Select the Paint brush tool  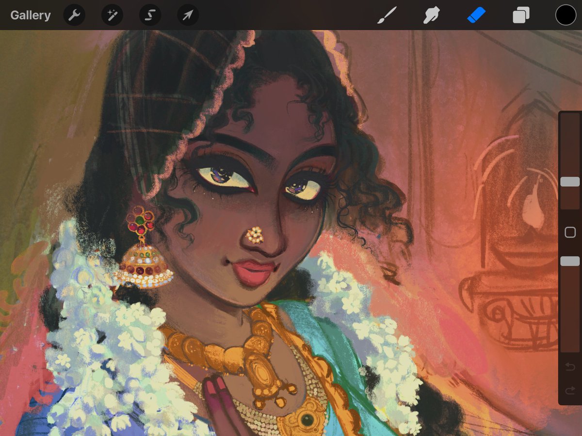(387, 15)
